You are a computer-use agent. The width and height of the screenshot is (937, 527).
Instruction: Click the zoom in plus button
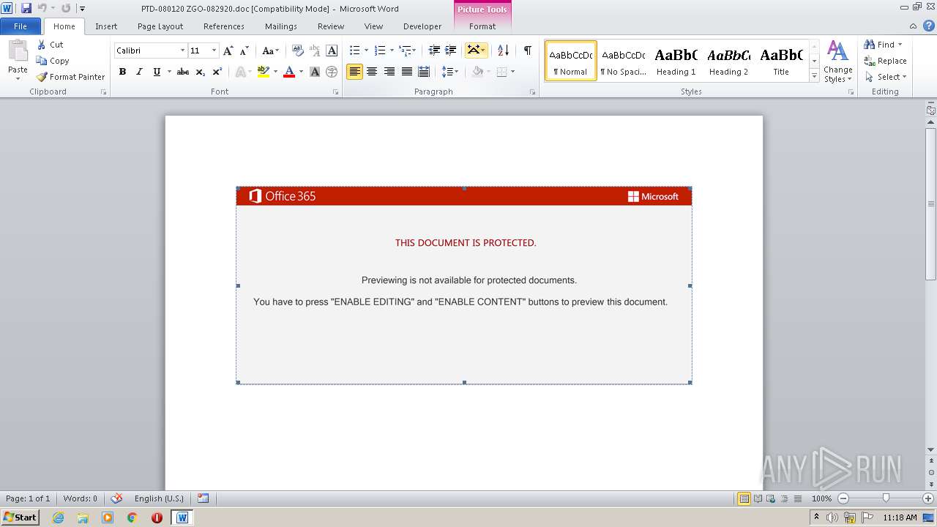[928, 498]
